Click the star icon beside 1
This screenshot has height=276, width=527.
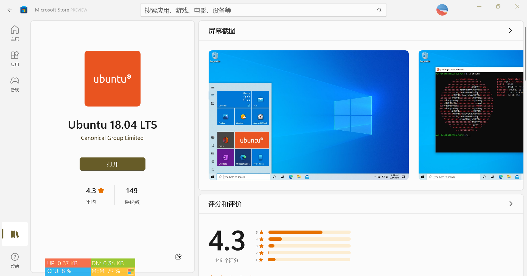tap(261, 260)
